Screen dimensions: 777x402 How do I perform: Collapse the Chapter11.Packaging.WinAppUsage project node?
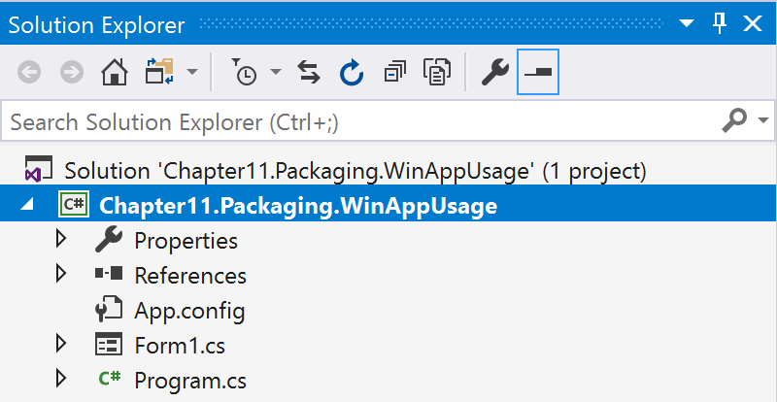point(26,204)
